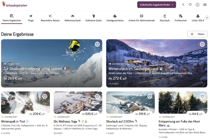The image size is (210, 139).
Task: Favorite the Winterurlaub im Salzburger Land deal
Action: pyautogui.click(x=202, y=44)
